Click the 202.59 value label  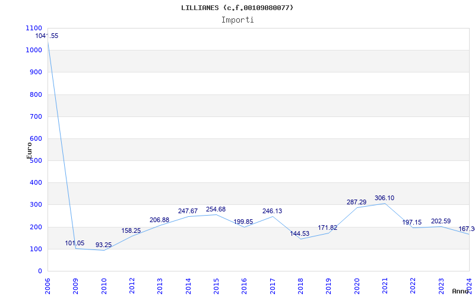pyautogui.click(x=441, y=221)
